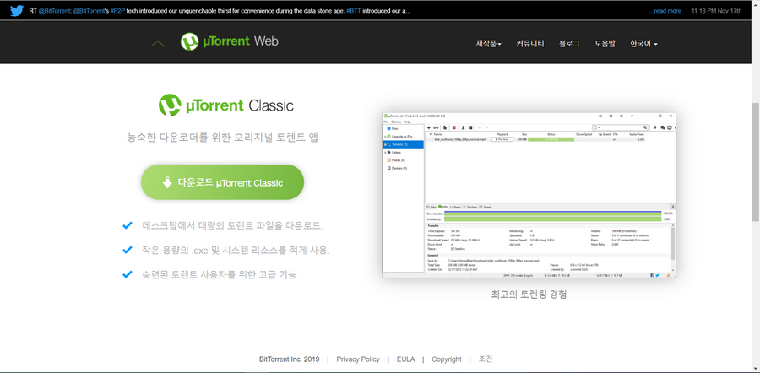Viewport: 760px width, 373px height.
Task: Click the text BitTorrent Inc. 2019
Action: (290, 359)
